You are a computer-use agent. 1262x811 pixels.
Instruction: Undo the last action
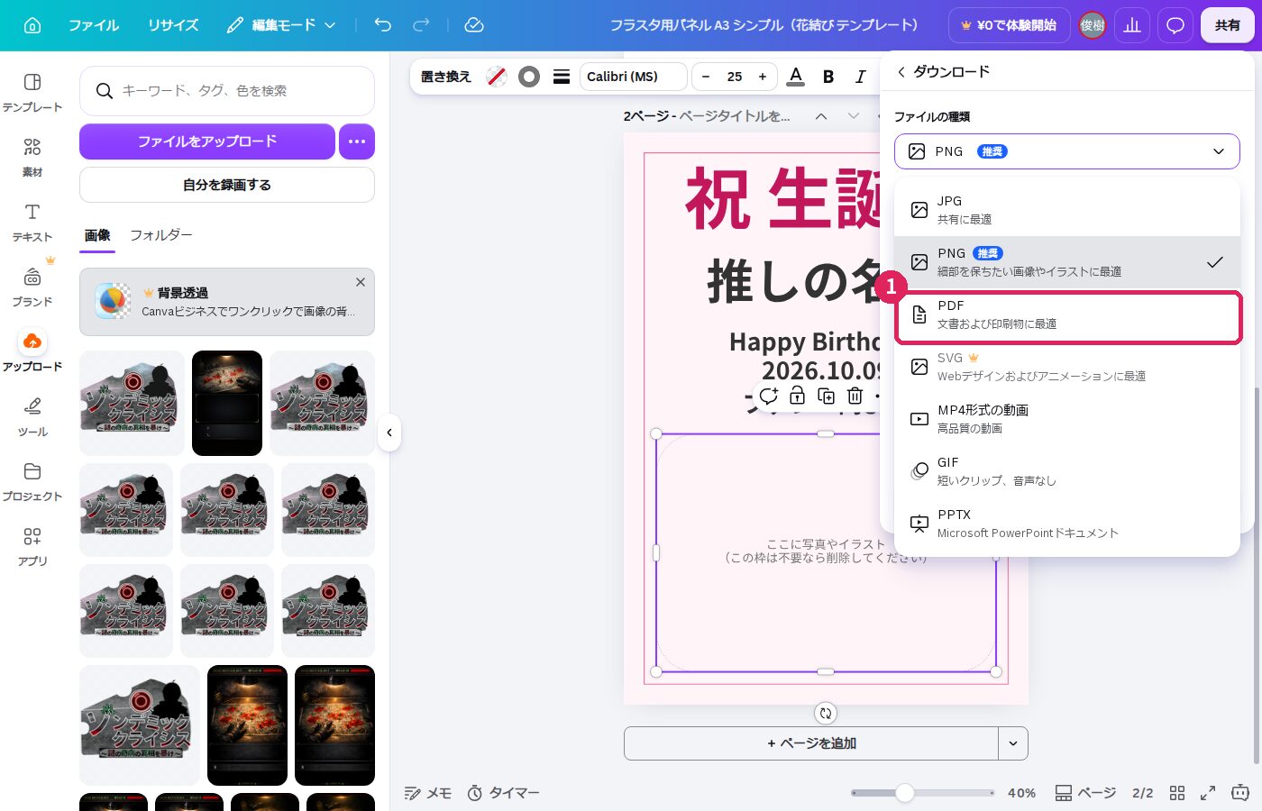coord(383,25)
